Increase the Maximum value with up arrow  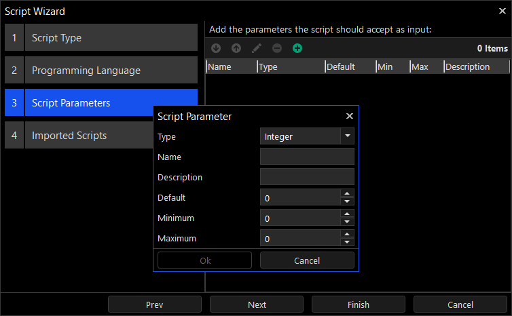[347, 235]
